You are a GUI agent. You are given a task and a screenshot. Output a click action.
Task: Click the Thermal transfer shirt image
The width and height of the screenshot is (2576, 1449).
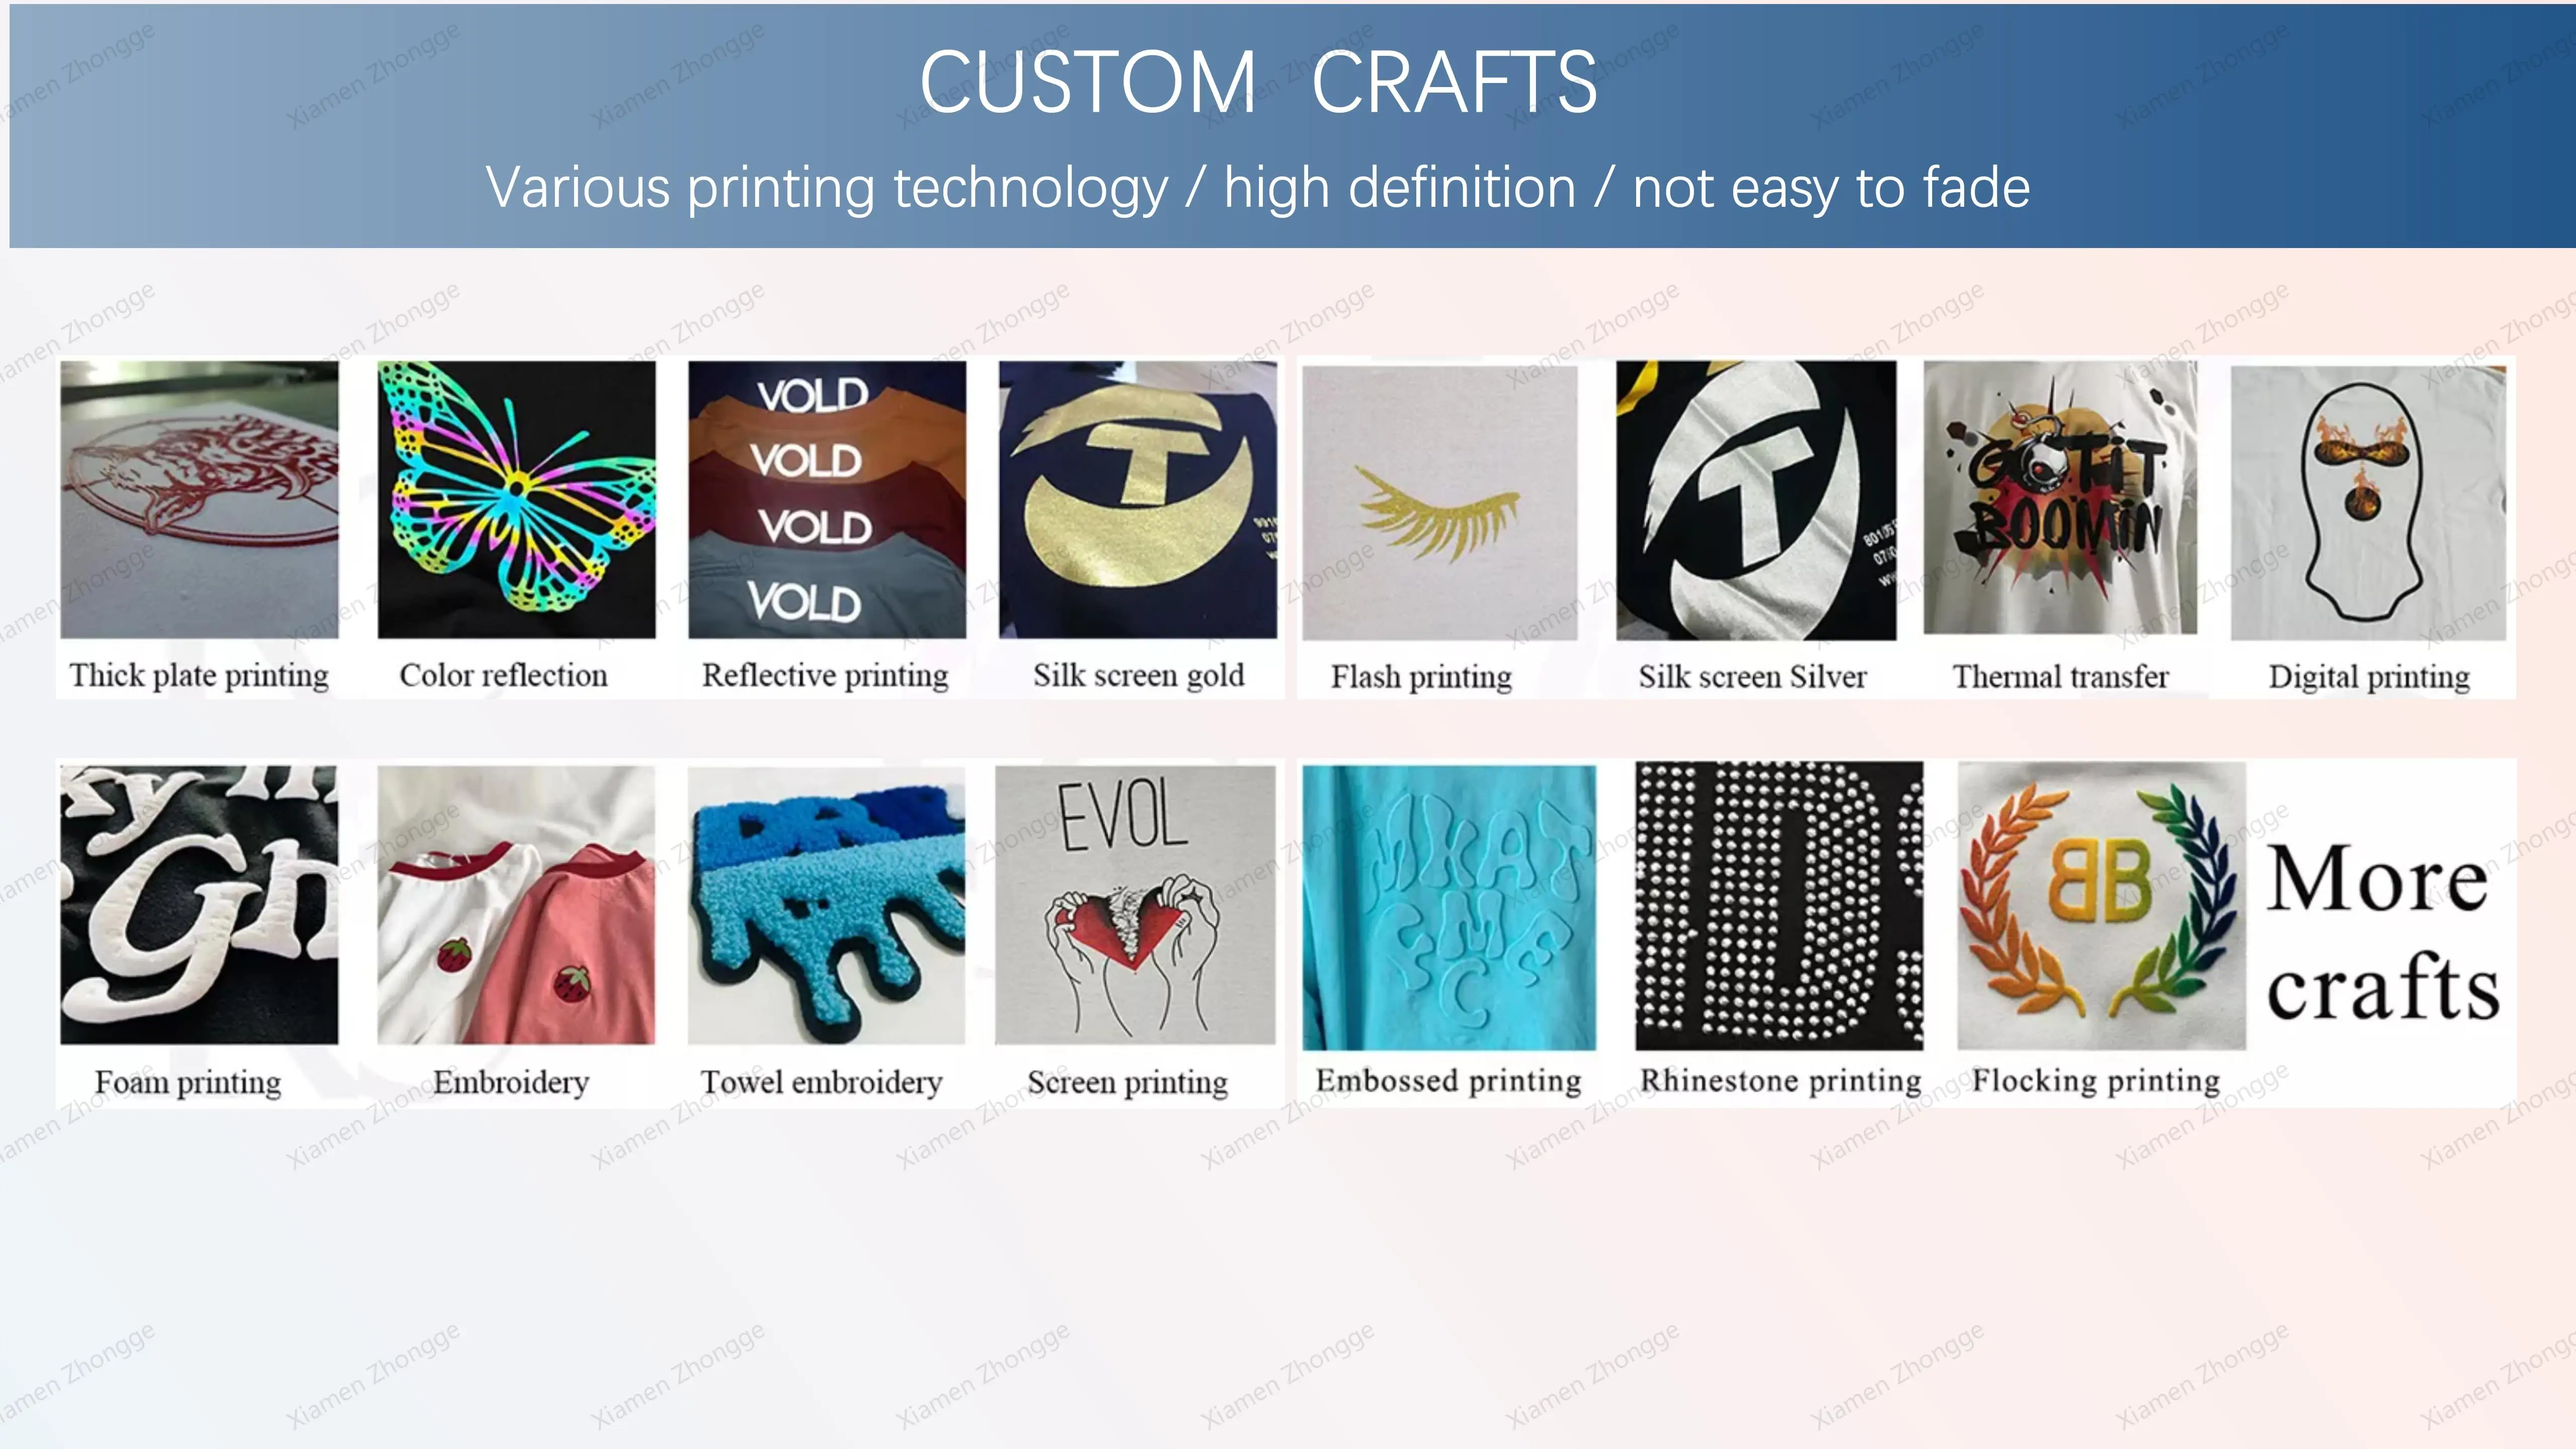click(x=2060, y=497)
